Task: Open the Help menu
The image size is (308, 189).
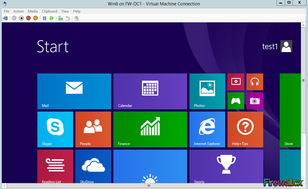Action: click(77, 11)
